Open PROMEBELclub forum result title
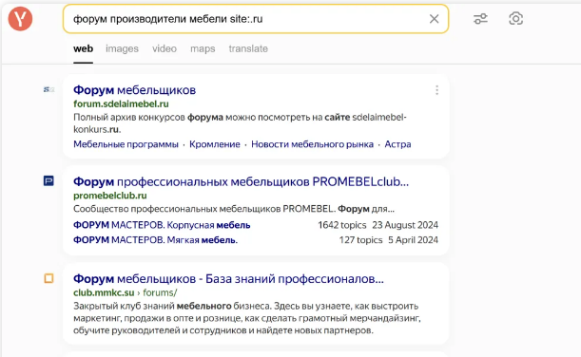Image resolution: width=581 pixels, height=357 pixels. pyautogui.click(x=241, y=181)
